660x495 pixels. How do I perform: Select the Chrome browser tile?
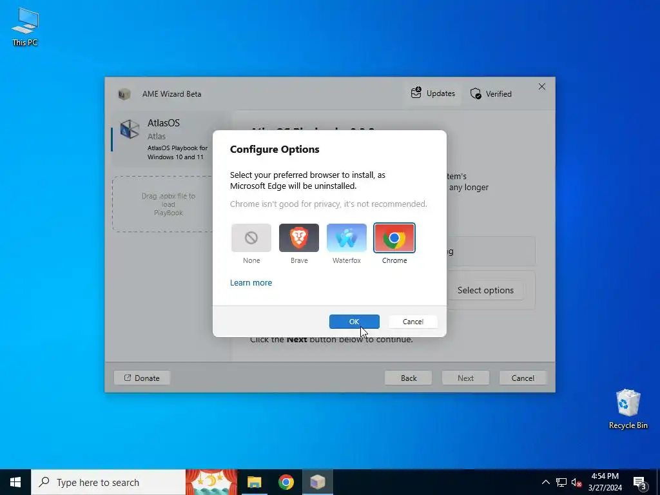click(x=394, y=238)
